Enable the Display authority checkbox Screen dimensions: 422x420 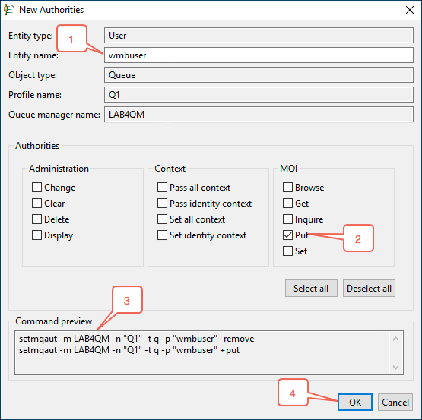(x=36, y=235)
